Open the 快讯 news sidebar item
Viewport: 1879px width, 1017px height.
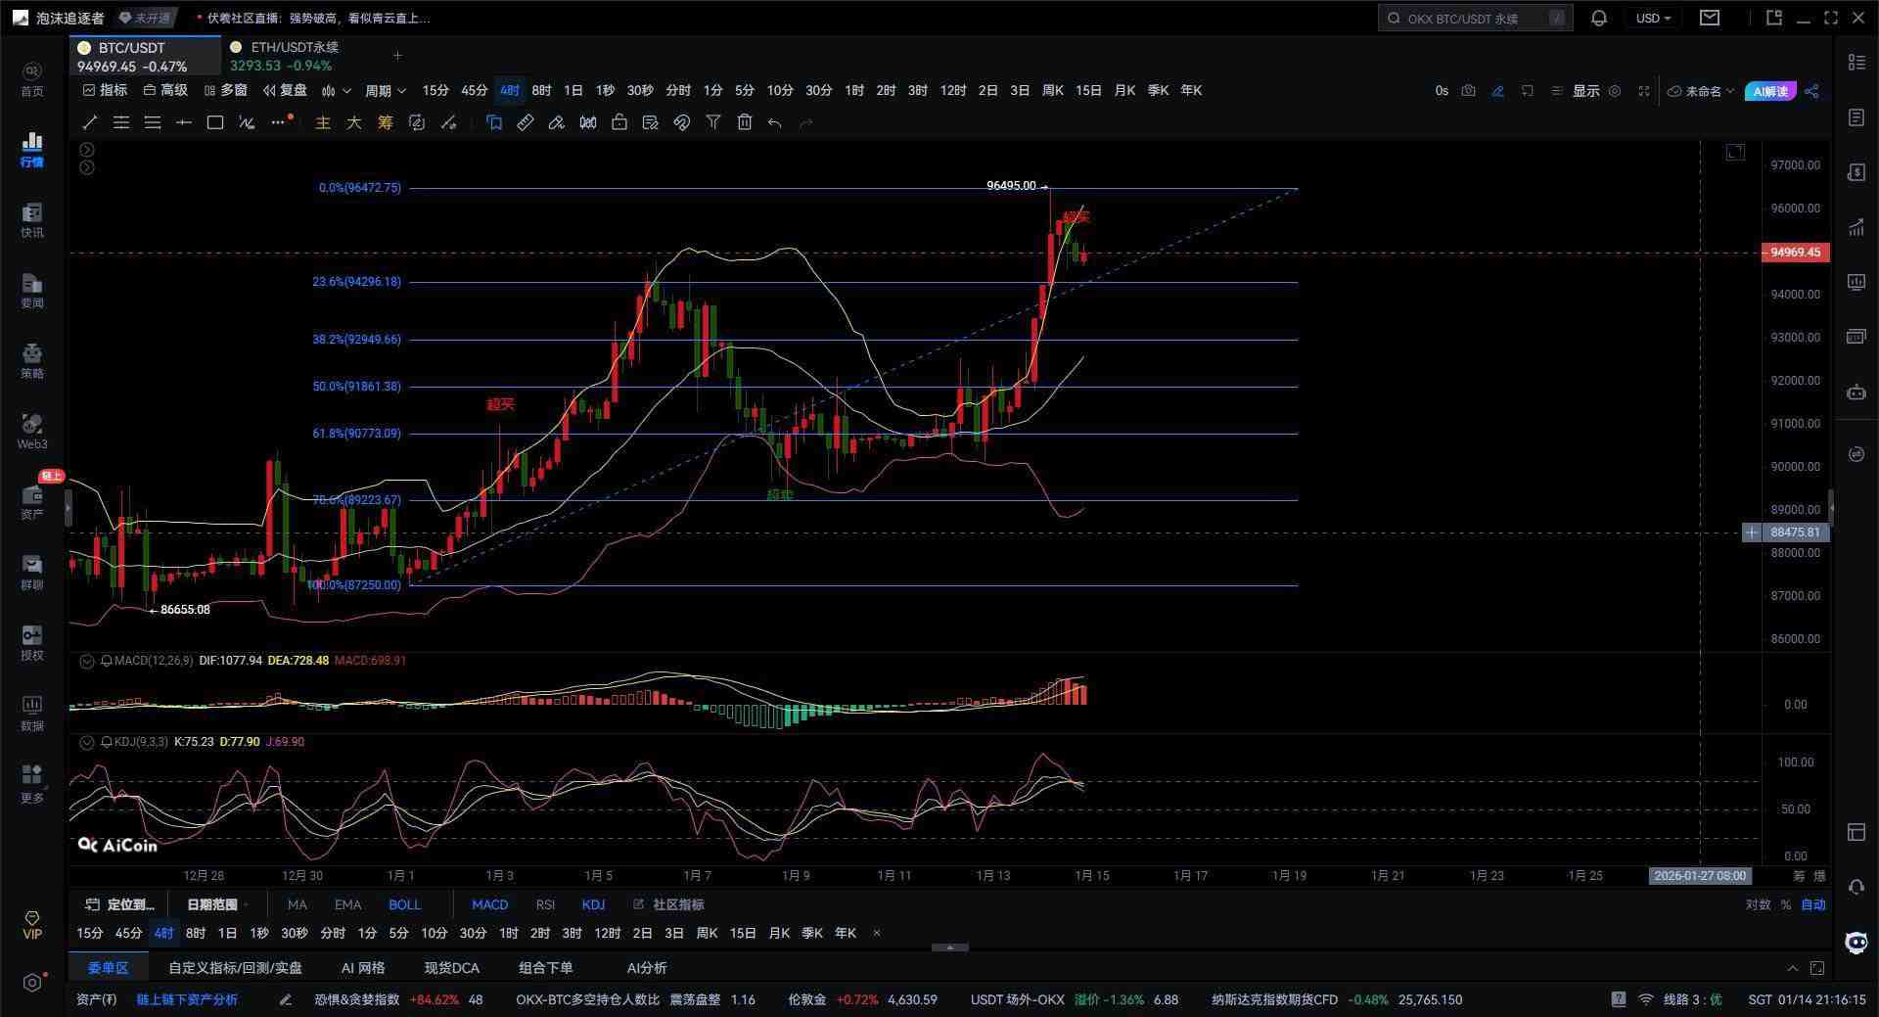point(32,220)
